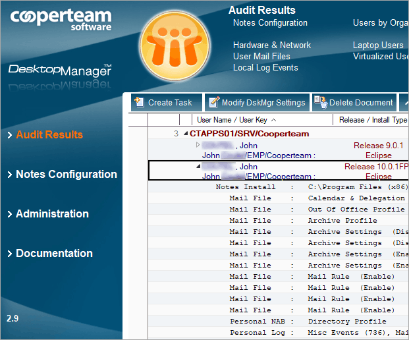
Task: Click the User Name / User Key column header
Action: pyautogui.click(x=262, y=120)
